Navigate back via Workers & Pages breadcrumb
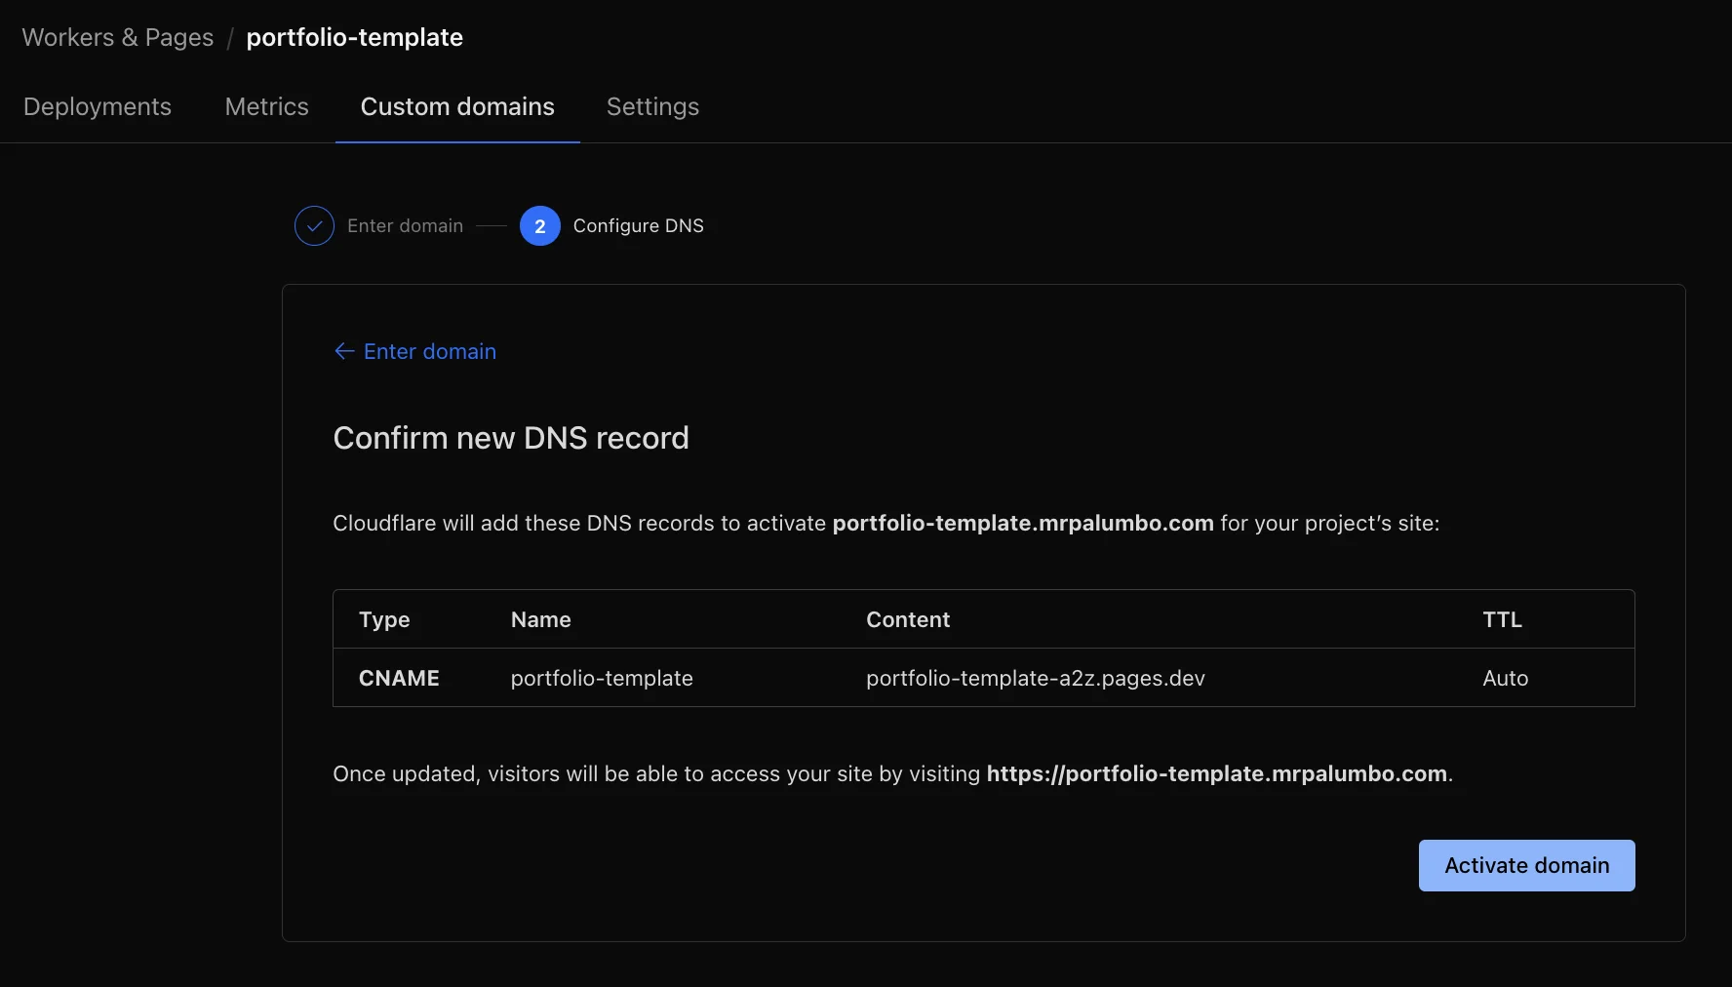The width and height of the screenshot is (1732, 987). tap(117, 37)
